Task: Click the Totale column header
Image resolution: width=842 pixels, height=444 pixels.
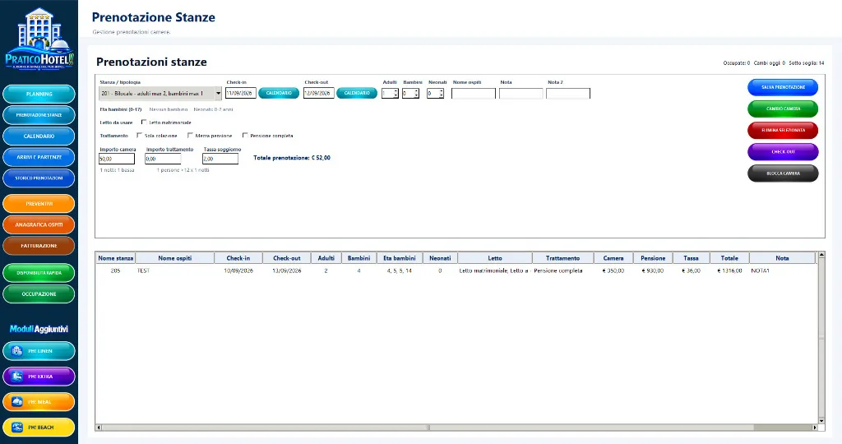Action: click(x=729, y=258)
